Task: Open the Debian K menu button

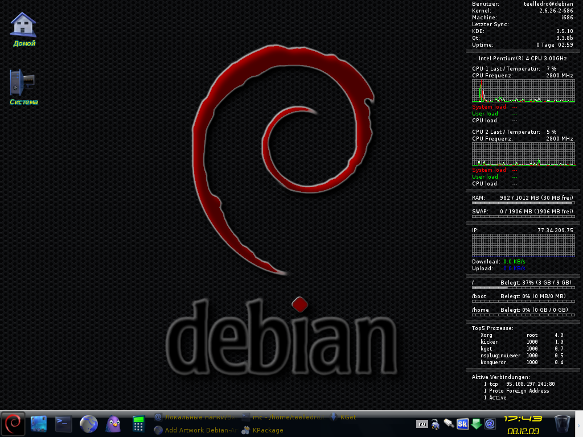Action: (14, 423)
